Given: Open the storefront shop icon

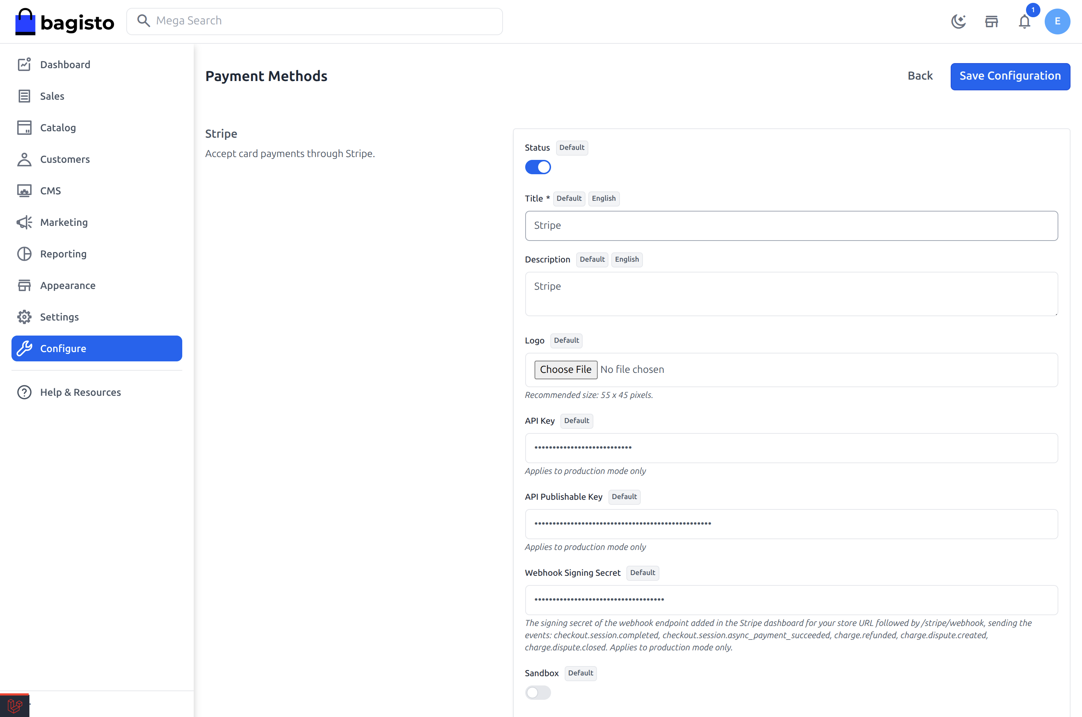Looking at the screenshot, I should (991, 22).
